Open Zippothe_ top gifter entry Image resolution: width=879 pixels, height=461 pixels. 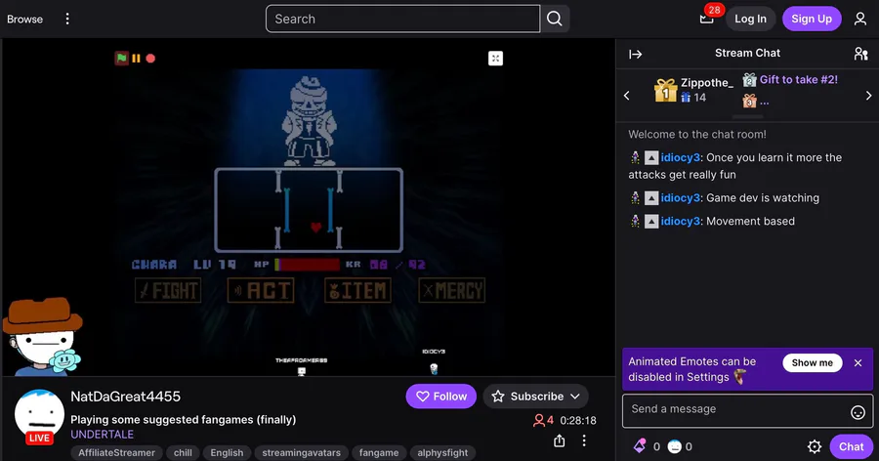pos(706,83)
